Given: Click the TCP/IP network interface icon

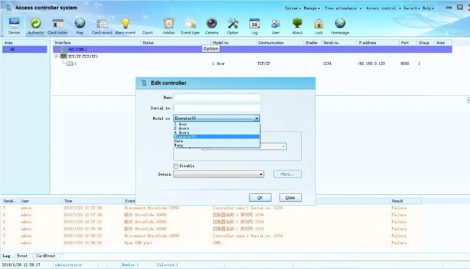Looking at the screenshot, I should point(63,56).
